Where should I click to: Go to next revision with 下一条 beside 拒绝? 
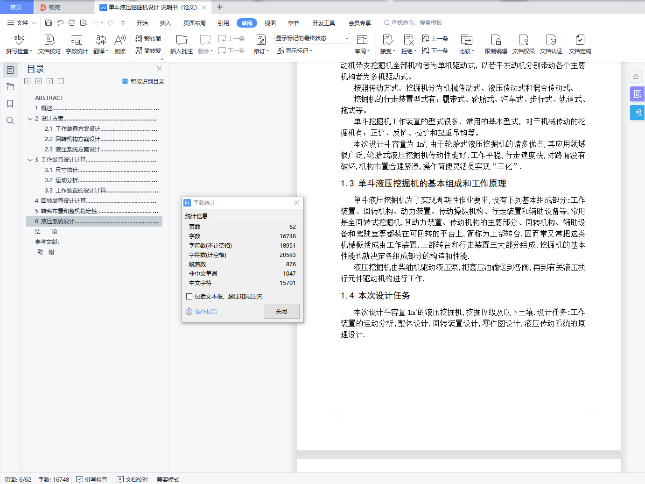(435, 51)
